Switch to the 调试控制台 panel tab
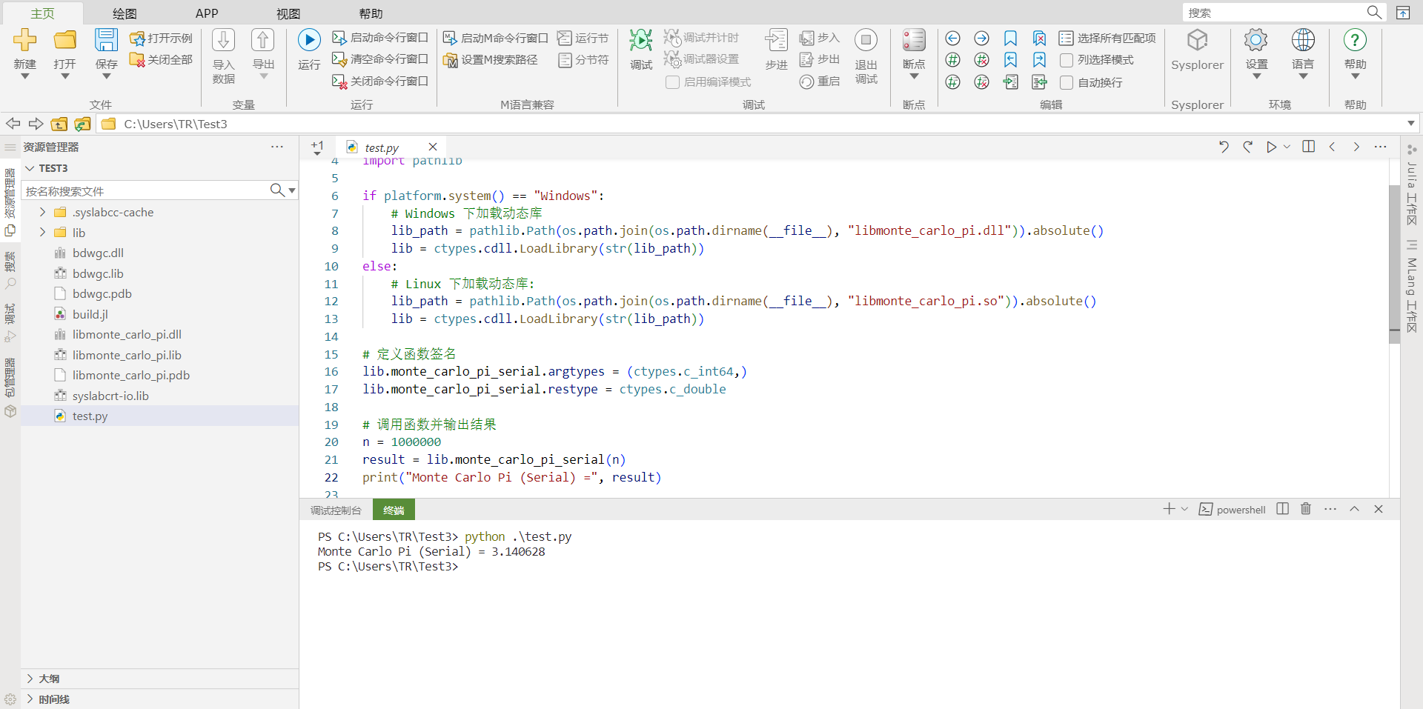 [x=336, y=510]
